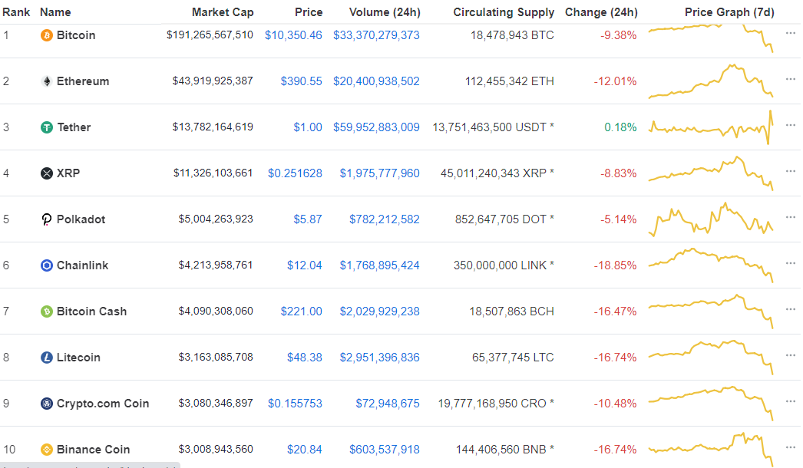
Task: Click Bitcoin's market cap $191,265,567,510
Action: [210, 35]
